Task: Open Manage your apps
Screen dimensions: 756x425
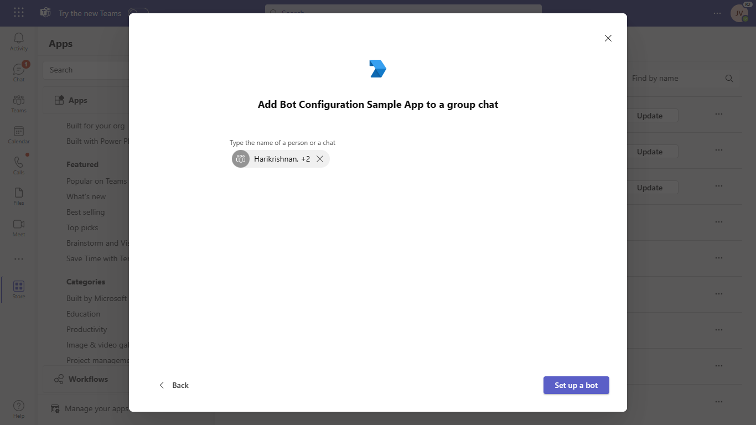Action: [90, 408]
